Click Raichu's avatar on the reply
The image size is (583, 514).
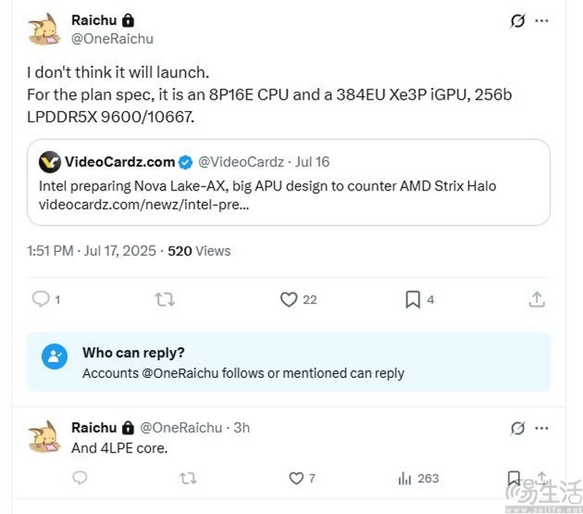[x=44, y=436]
